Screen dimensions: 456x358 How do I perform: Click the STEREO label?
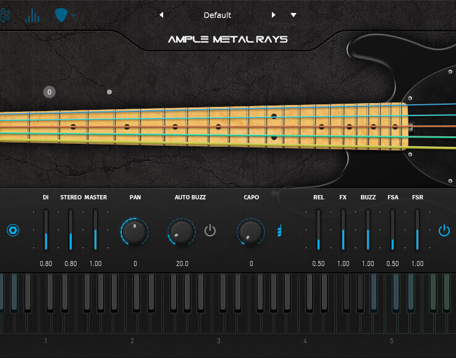click(x=70, y=198)
